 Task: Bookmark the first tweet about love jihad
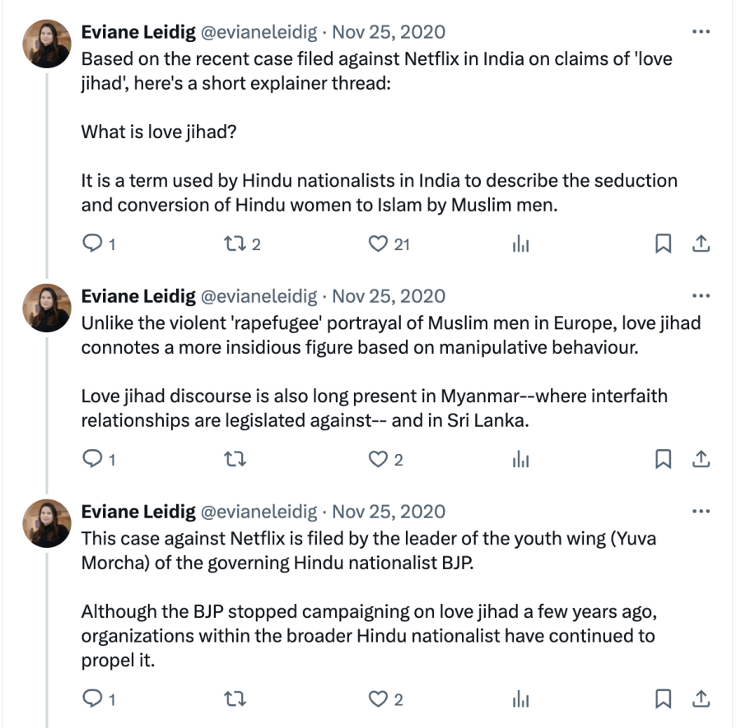(x=663, y=244)
